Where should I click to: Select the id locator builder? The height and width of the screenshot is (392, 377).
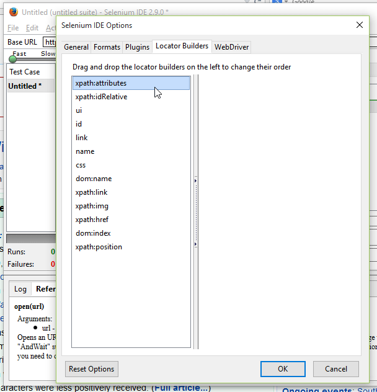(x=131, y=124)
